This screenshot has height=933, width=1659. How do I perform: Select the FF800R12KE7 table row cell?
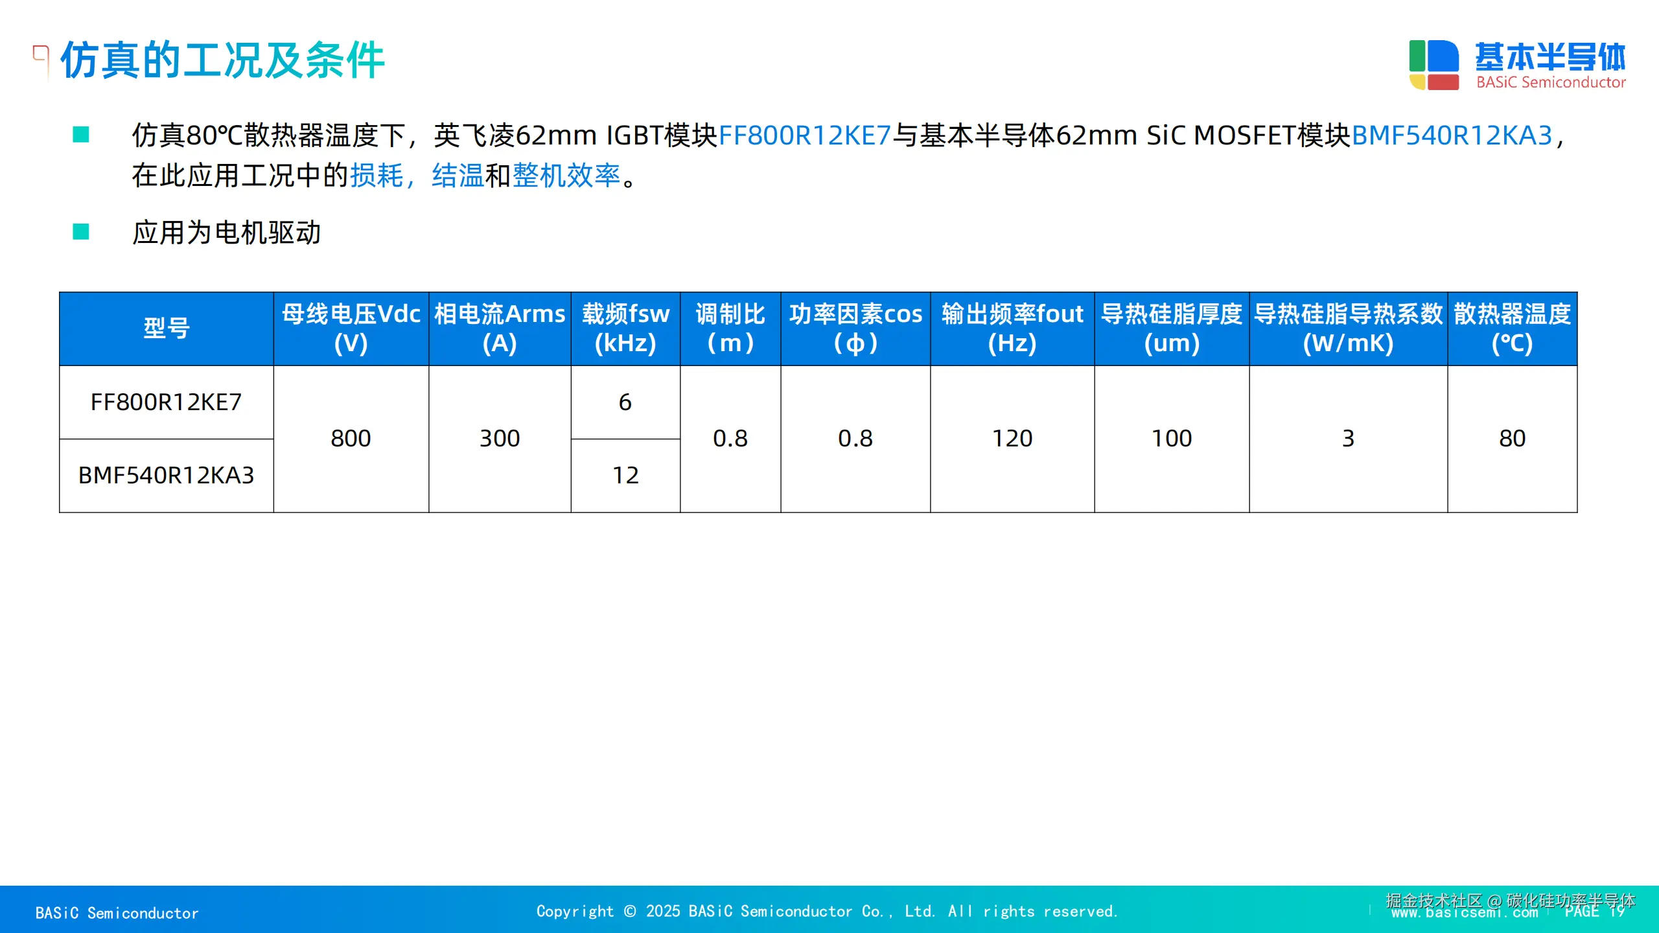coord(166,402)
